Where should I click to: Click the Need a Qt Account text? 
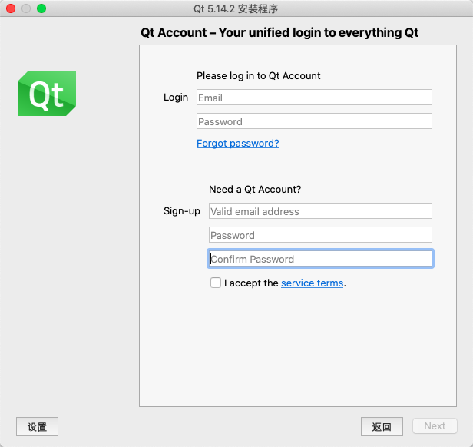tap(255, 189)
